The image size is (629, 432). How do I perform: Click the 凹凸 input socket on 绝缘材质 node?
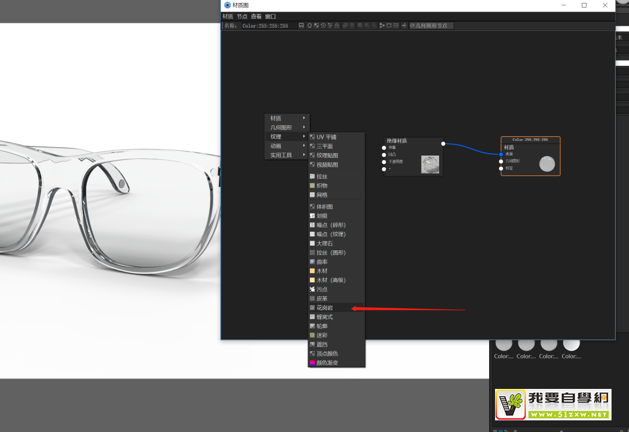[x=384, y=155]
